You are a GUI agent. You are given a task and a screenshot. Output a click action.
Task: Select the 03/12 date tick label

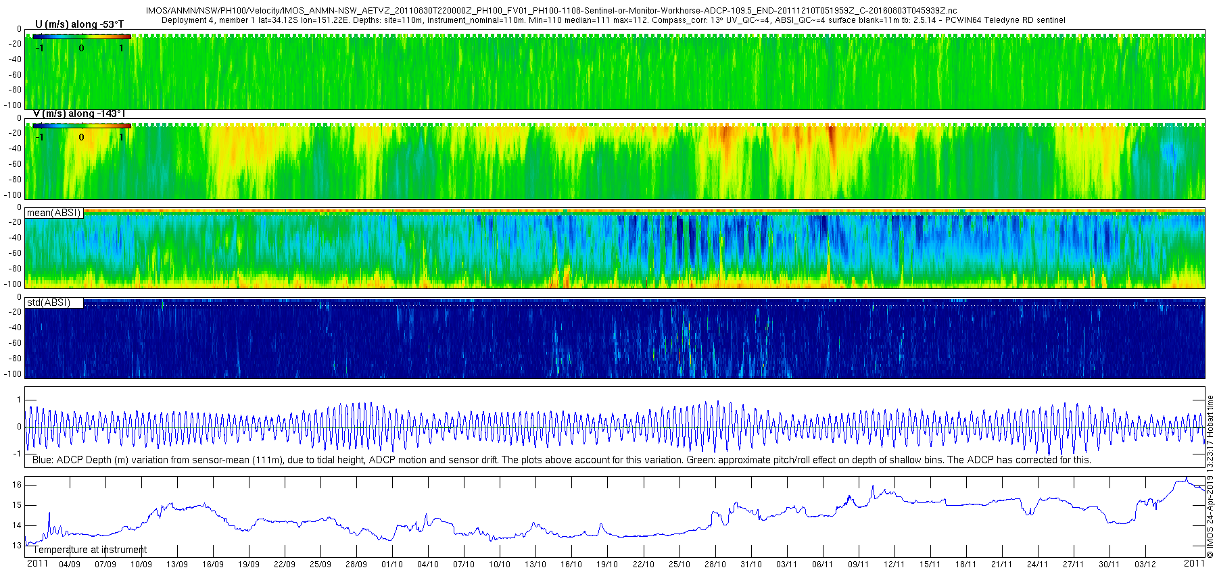1145,565
